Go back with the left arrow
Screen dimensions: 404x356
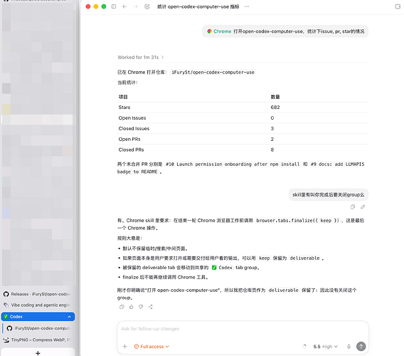tap(124, 6)
